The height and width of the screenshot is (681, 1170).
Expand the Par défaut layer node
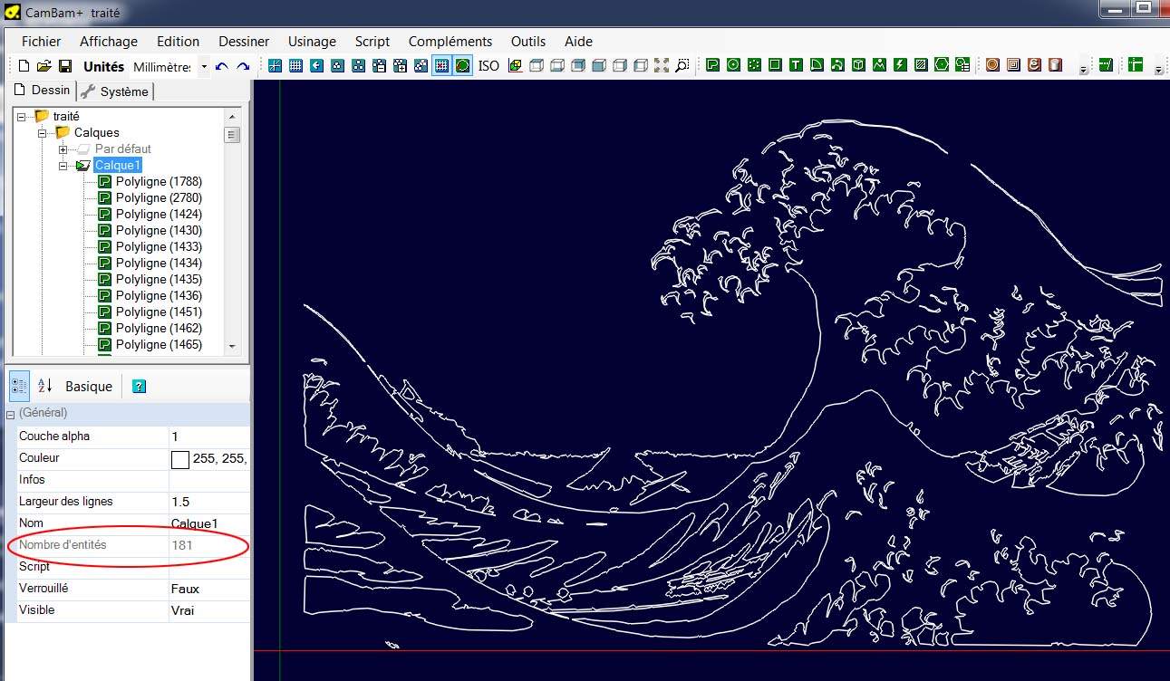[63, 149]
